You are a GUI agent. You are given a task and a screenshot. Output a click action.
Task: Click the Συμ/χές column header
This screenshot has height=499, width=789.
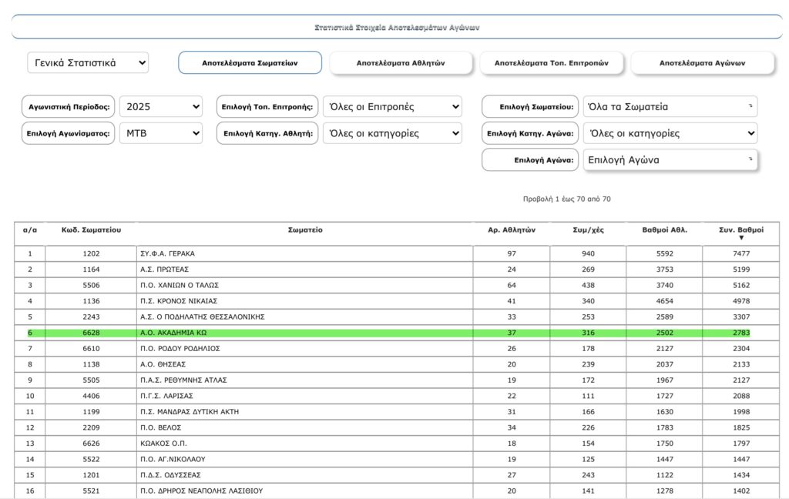click(588, 229)
